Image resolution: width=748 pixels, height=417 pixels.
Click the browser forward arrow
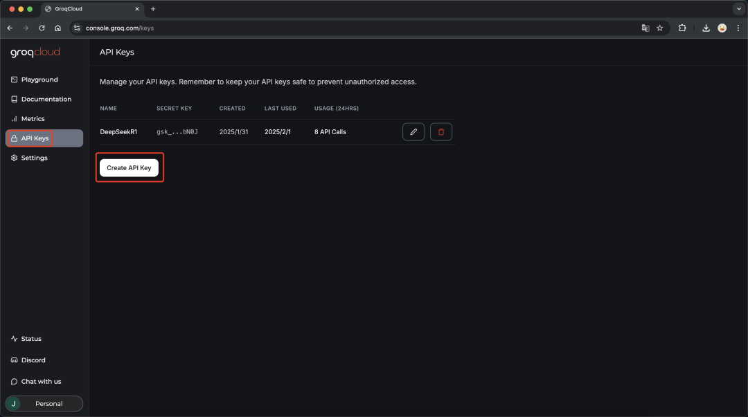pyautogui.click(x=26, y=28)
